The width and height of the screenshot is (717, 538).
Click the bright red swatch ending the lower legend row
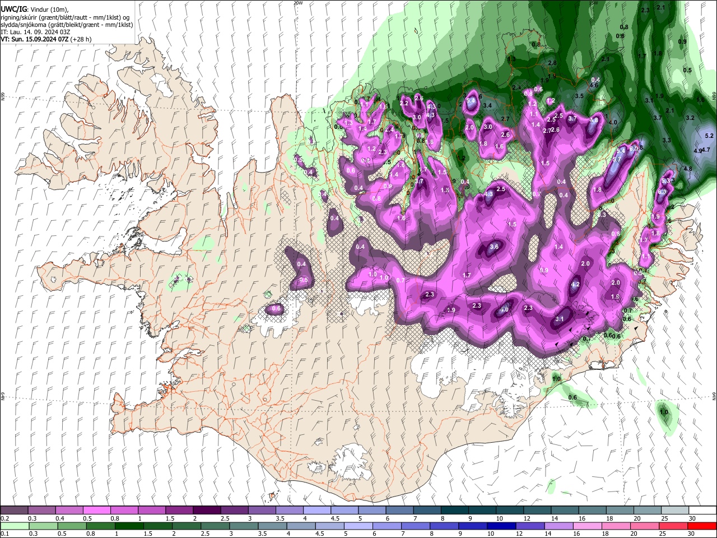click(x=701, y=526)
